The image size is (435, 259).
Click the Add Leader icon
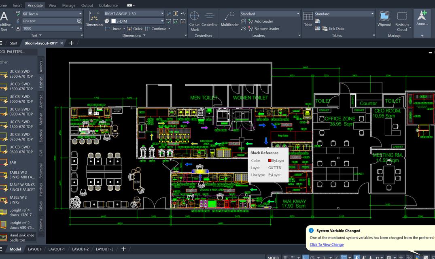pos(251,21)
